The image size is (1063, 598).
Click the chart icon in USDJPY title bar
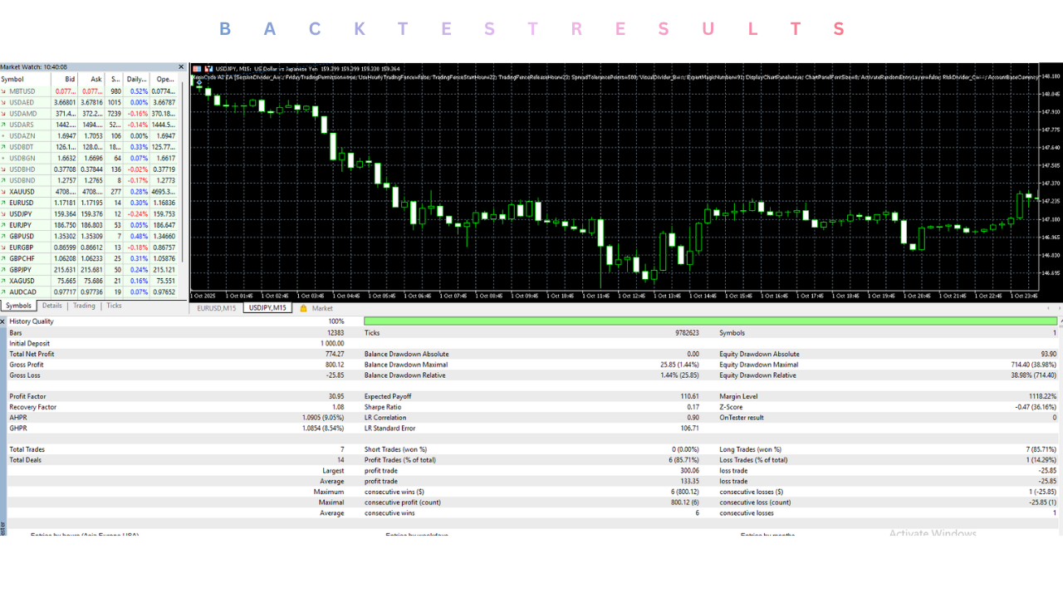click(x=208, y=68)
